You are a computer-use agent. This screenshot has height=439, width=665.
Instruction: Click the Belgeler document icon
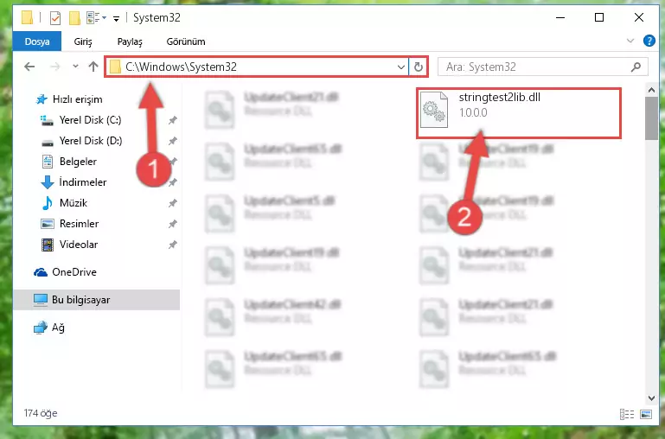click(47, 162)
